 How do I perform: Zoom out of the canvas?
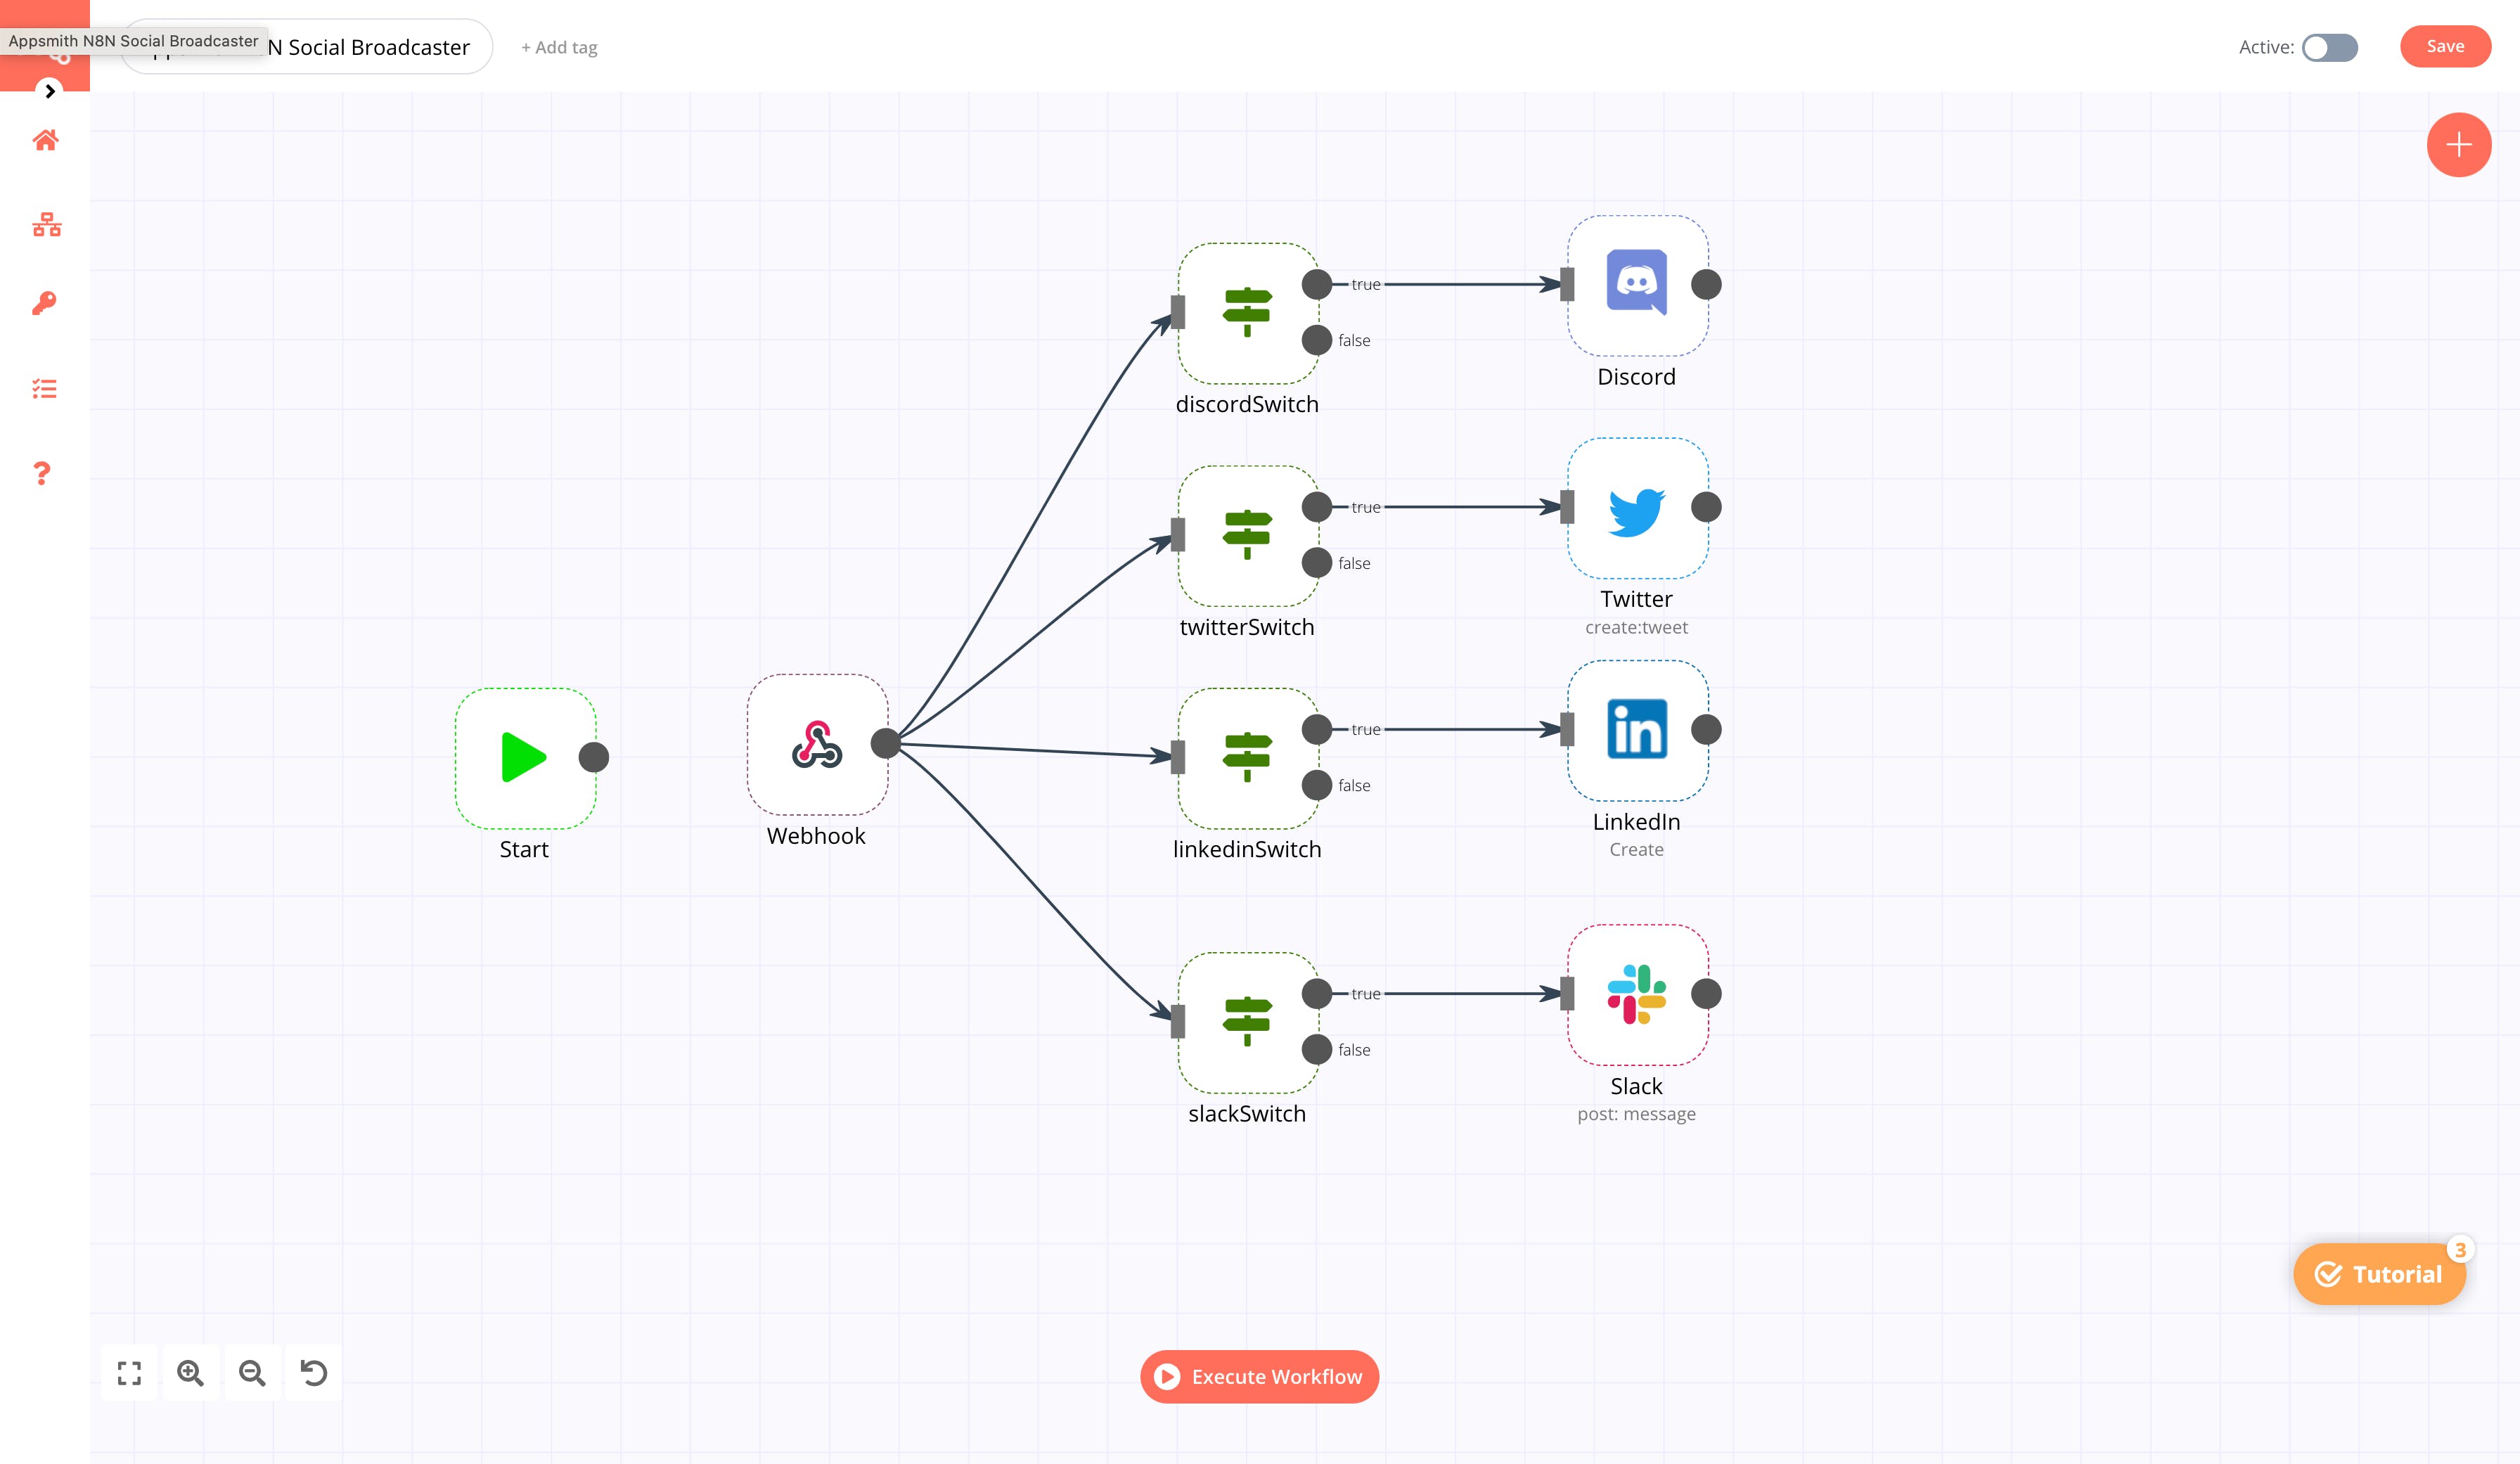tap(252, 1373)
